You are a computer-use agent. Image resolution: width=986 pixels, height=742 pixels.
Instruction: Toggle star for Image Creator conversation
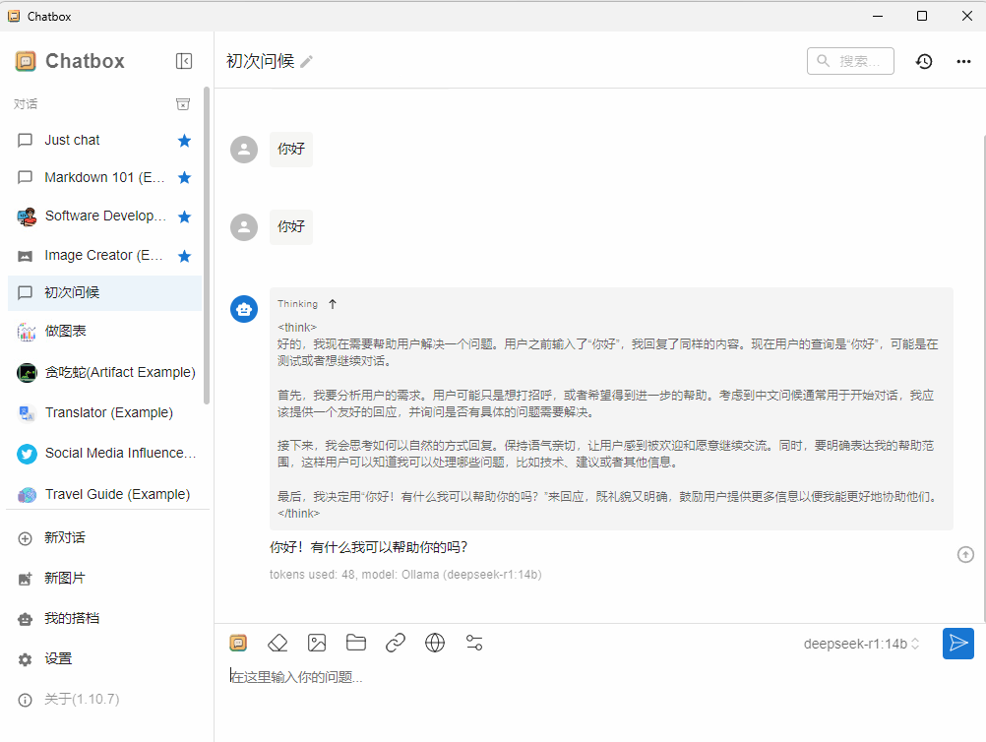pos(184,256)
